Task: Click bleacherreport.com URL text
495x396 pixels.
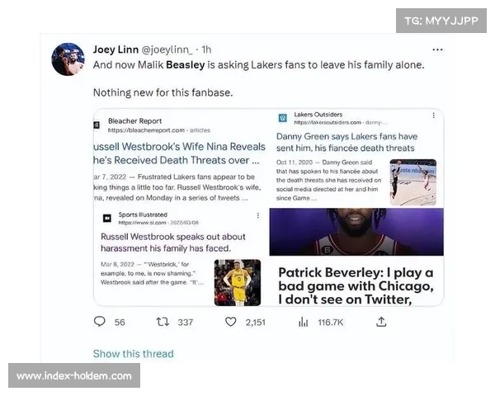Action: [146, 130]
